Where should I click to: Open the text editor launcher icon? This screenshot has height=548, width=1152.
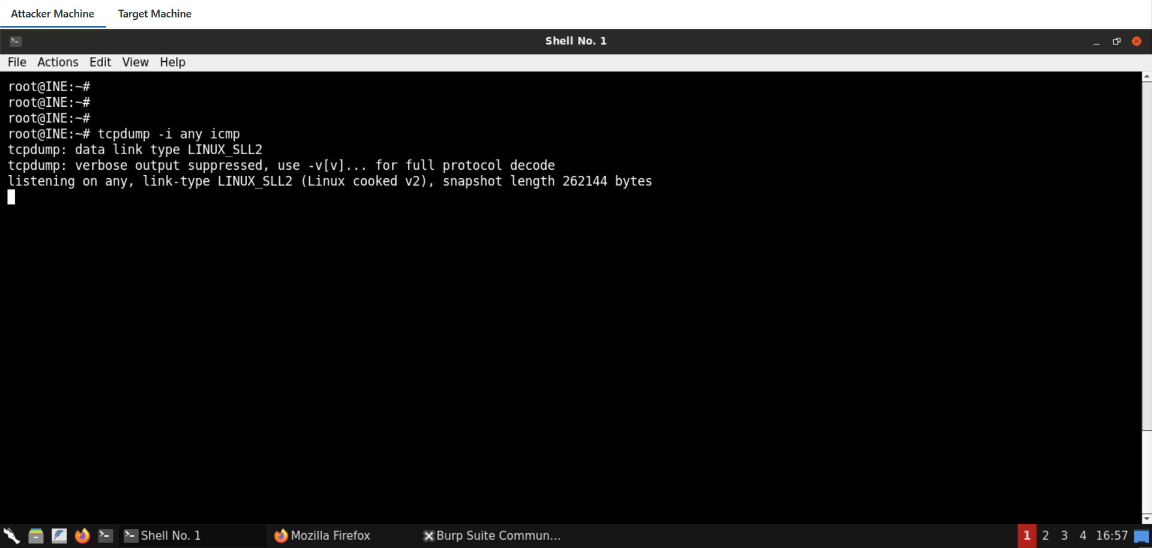tap(59, 535)
